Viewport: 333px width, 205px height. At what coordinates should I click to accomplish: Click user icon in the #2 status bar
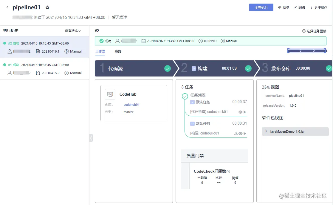tap(117, 41)
